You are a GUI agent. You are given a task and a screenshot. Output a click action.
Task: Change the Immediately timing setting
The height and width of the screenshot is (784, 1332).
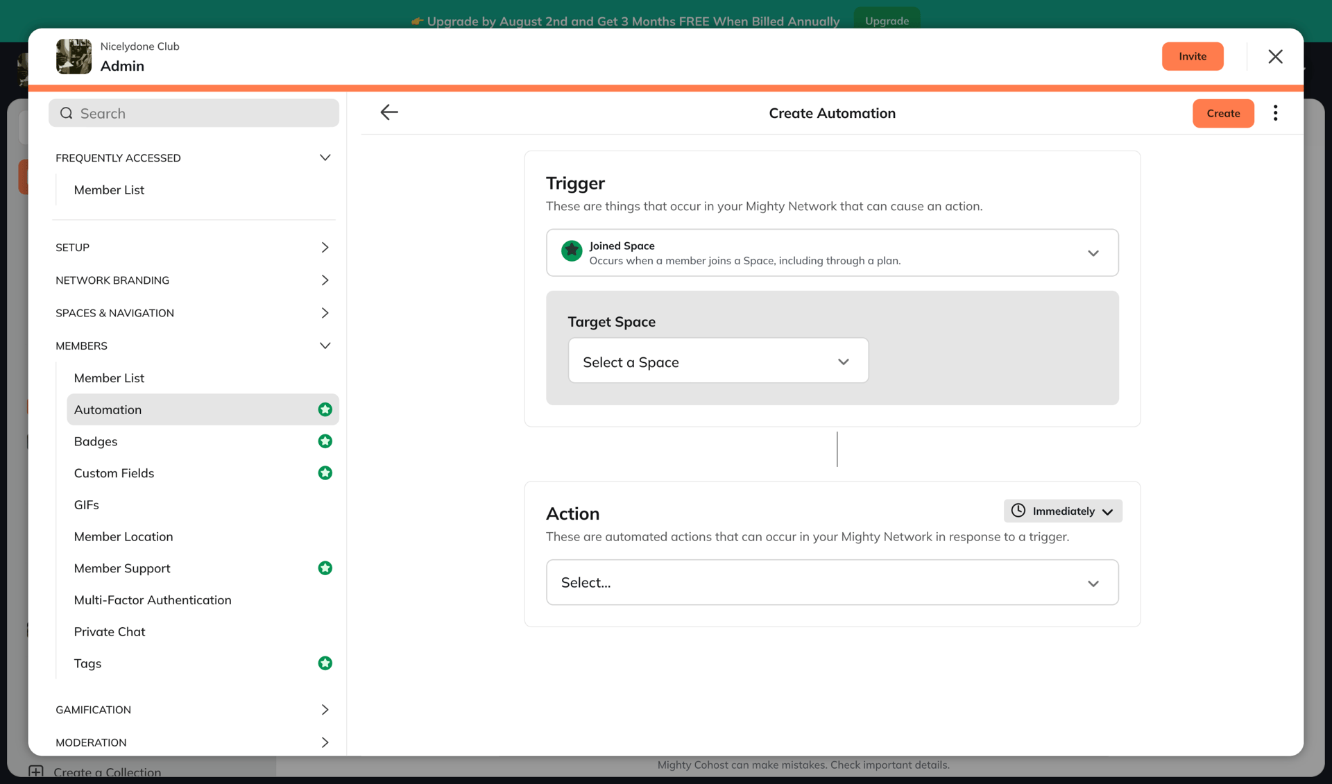(x=1063, y=511)
